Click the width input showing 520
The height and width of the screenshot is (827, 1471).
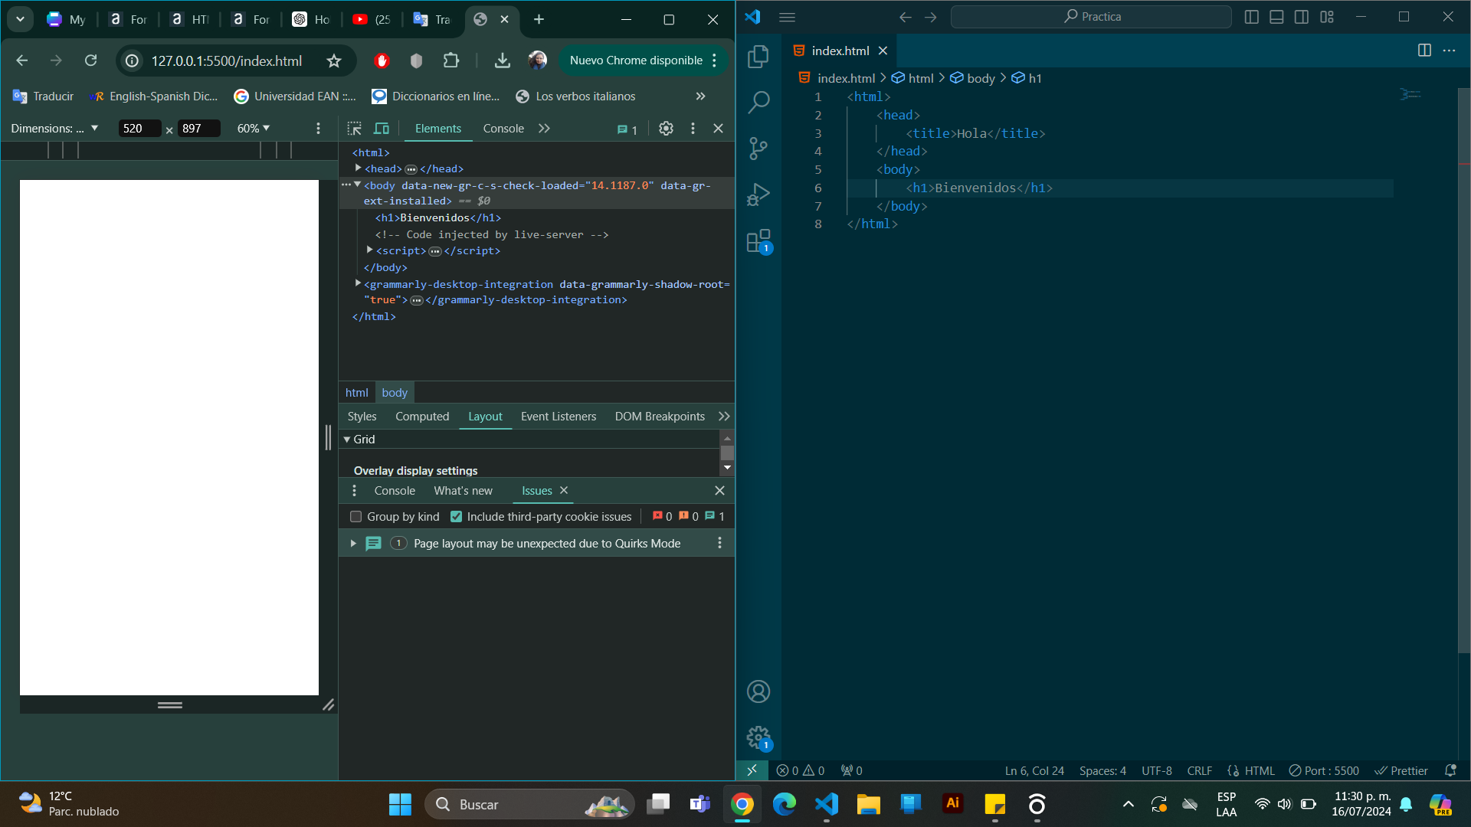tap(139, 129)
